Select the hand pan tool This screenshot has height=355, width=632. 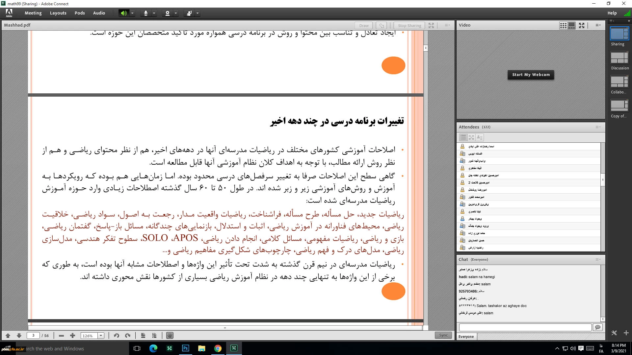coord(170,336)
